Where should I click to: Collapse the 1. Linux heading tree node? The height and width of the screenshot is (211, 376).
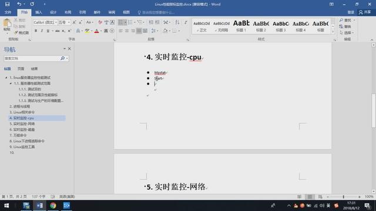click(x=6, y=77)
